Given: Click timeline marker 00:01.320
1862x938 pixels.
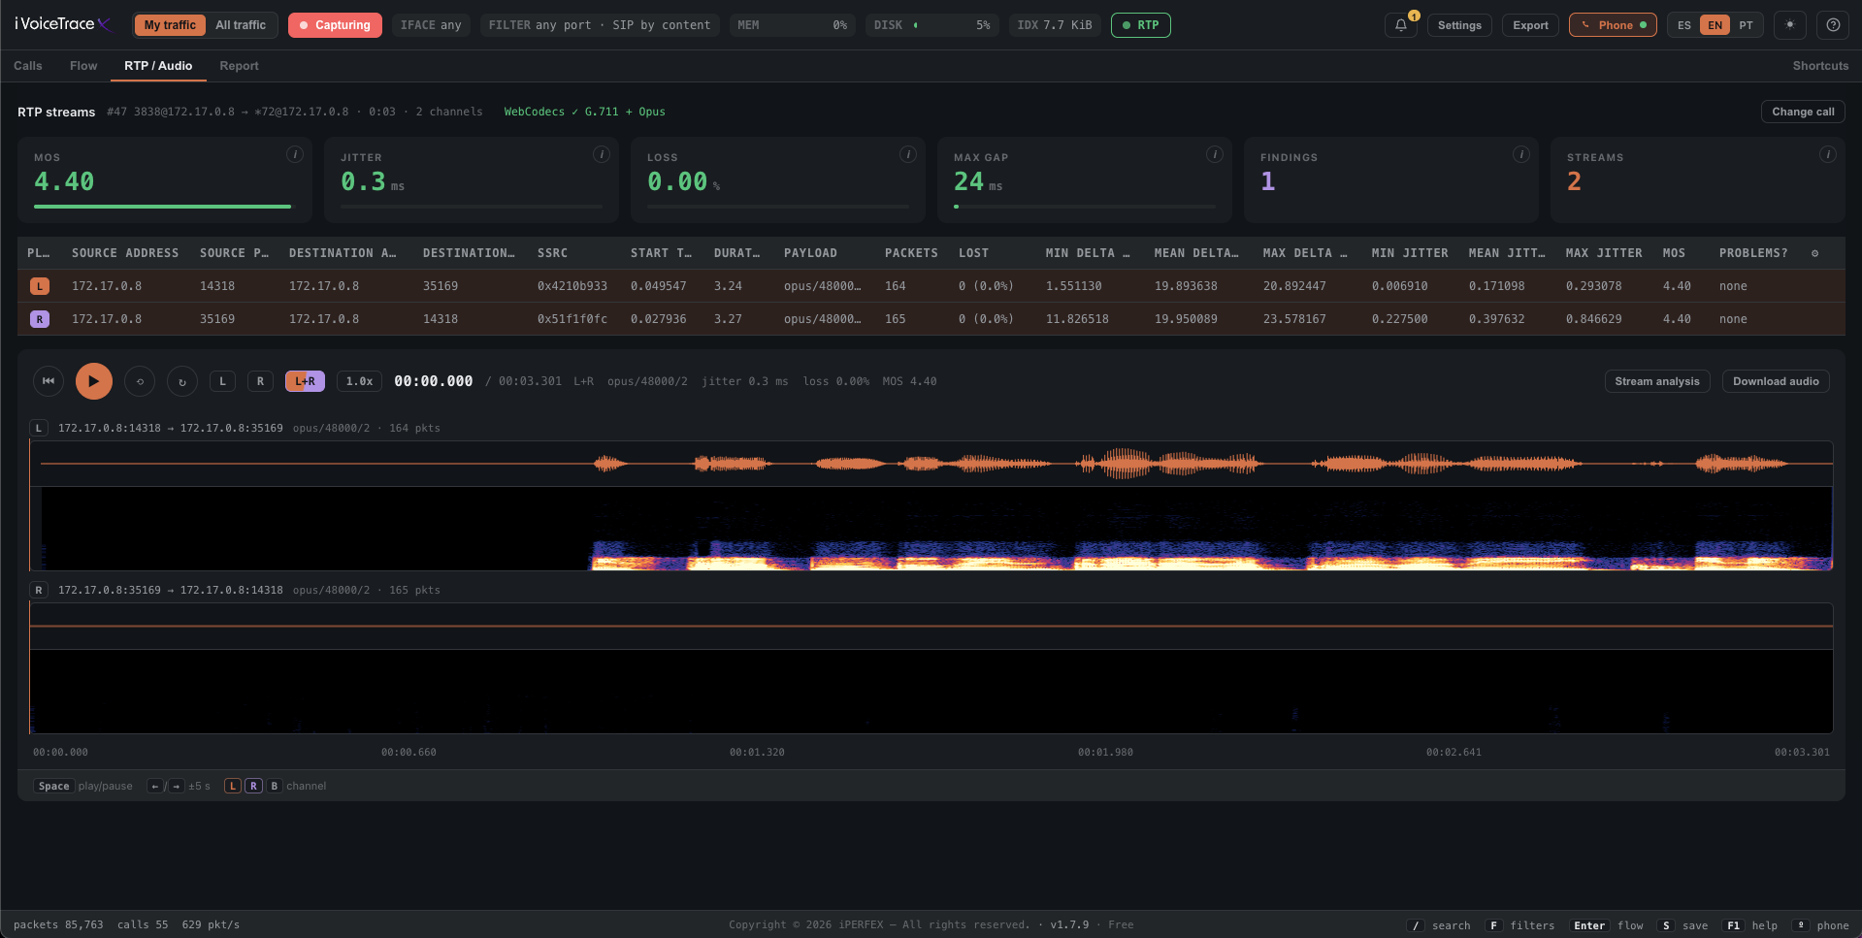Looking at the screenshot, I should click(x=757, y=752).
